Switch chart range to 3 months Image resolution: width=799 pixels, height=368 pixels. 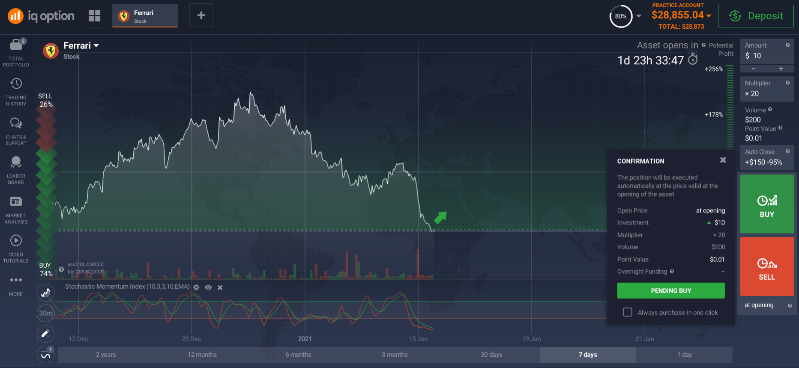click(395, 355)
